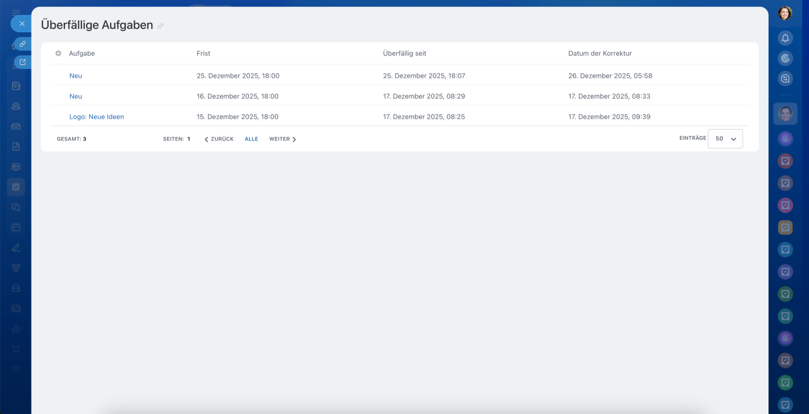Go to next page with Weiter
The image size is (809, 414).
click(283, 139)
